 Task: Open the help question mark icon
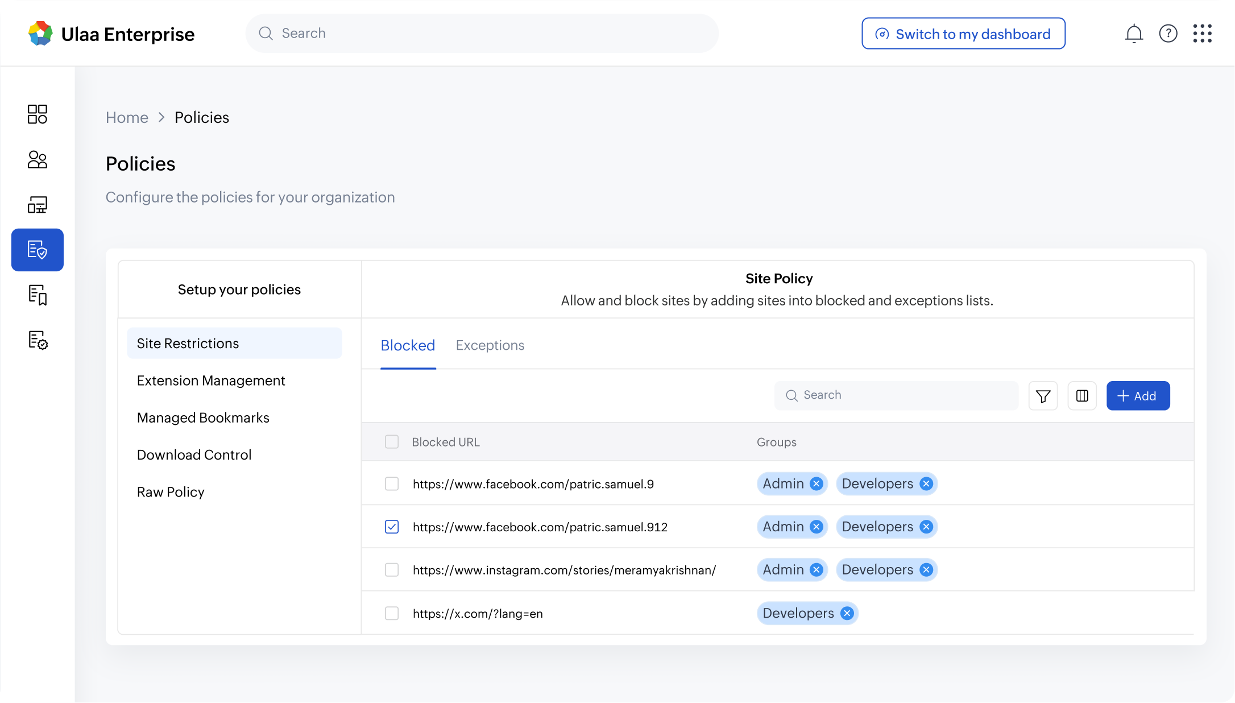coord(1168,34)
